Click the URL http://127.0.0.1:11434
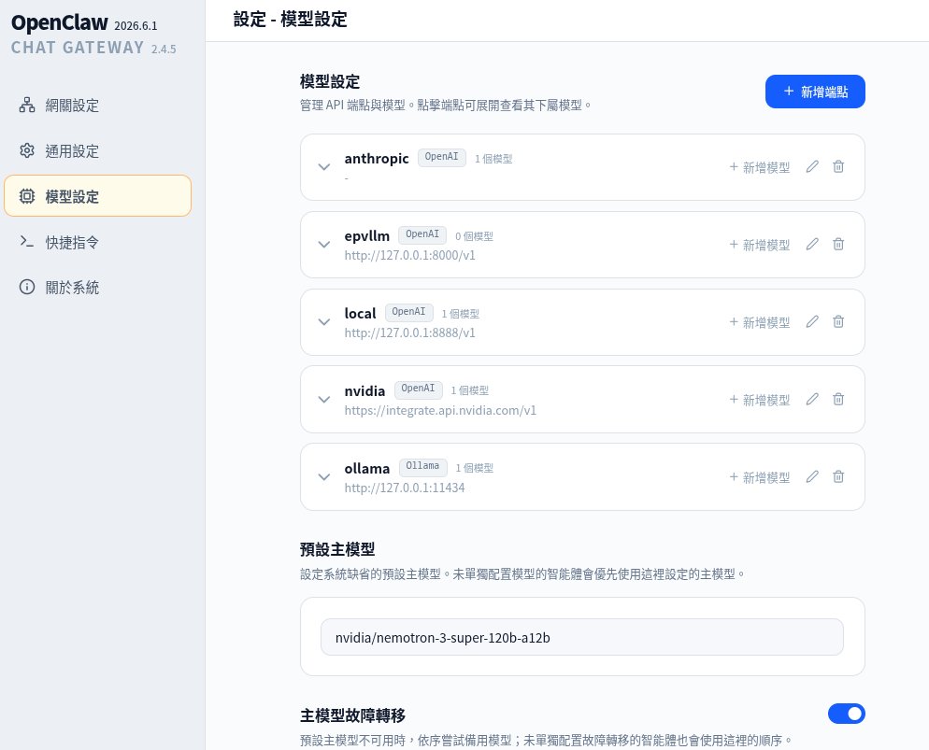 (x=405, y=488)
